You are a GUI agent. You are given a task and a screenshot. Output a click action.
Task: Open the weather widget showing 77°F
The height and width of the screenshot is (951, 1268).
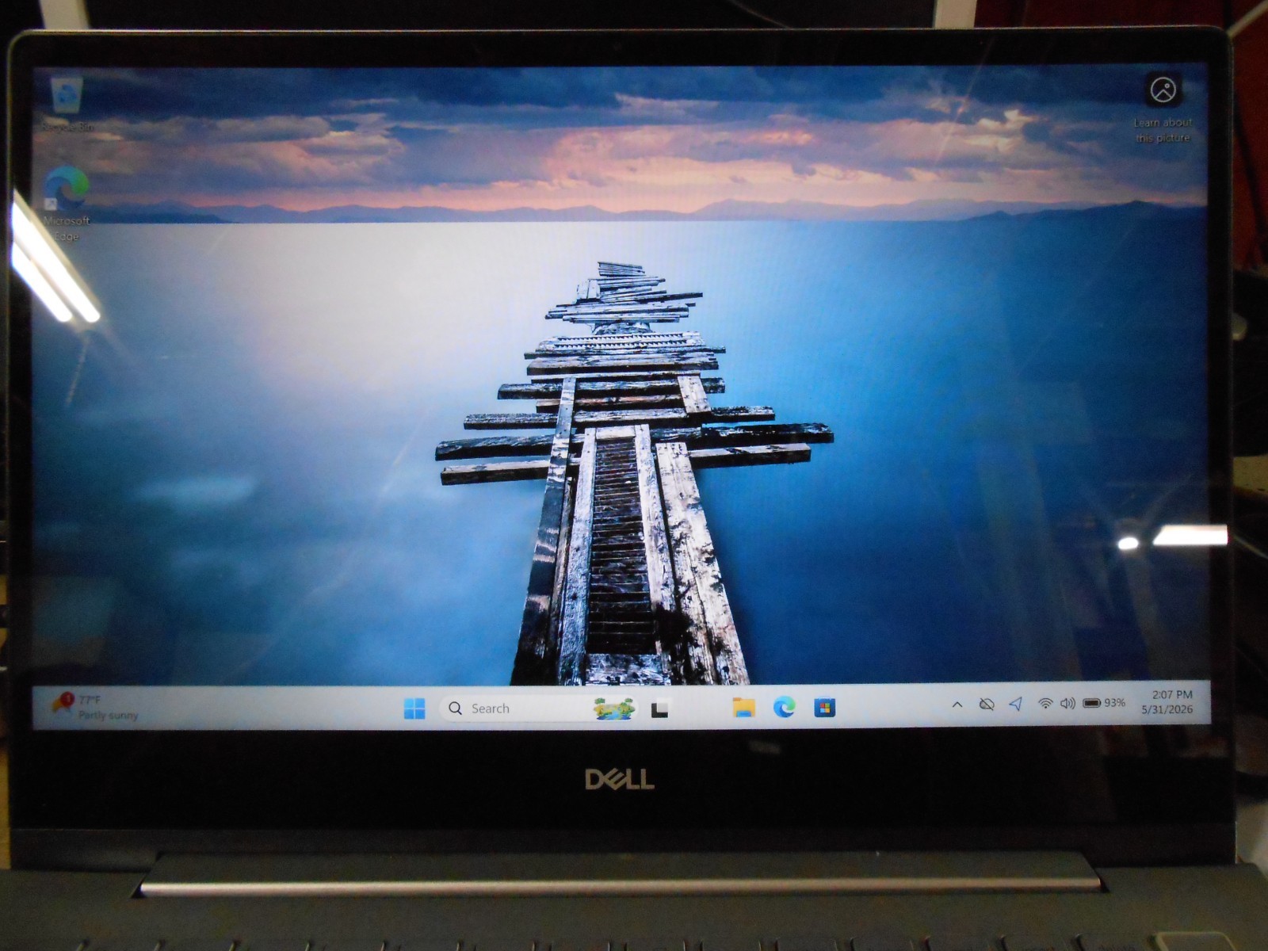coord(94,707)
